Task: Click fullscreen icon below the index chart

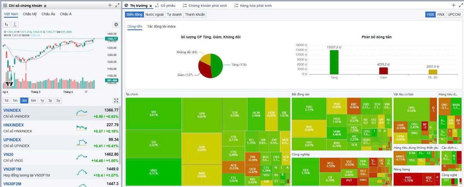Action: (116, 101)
